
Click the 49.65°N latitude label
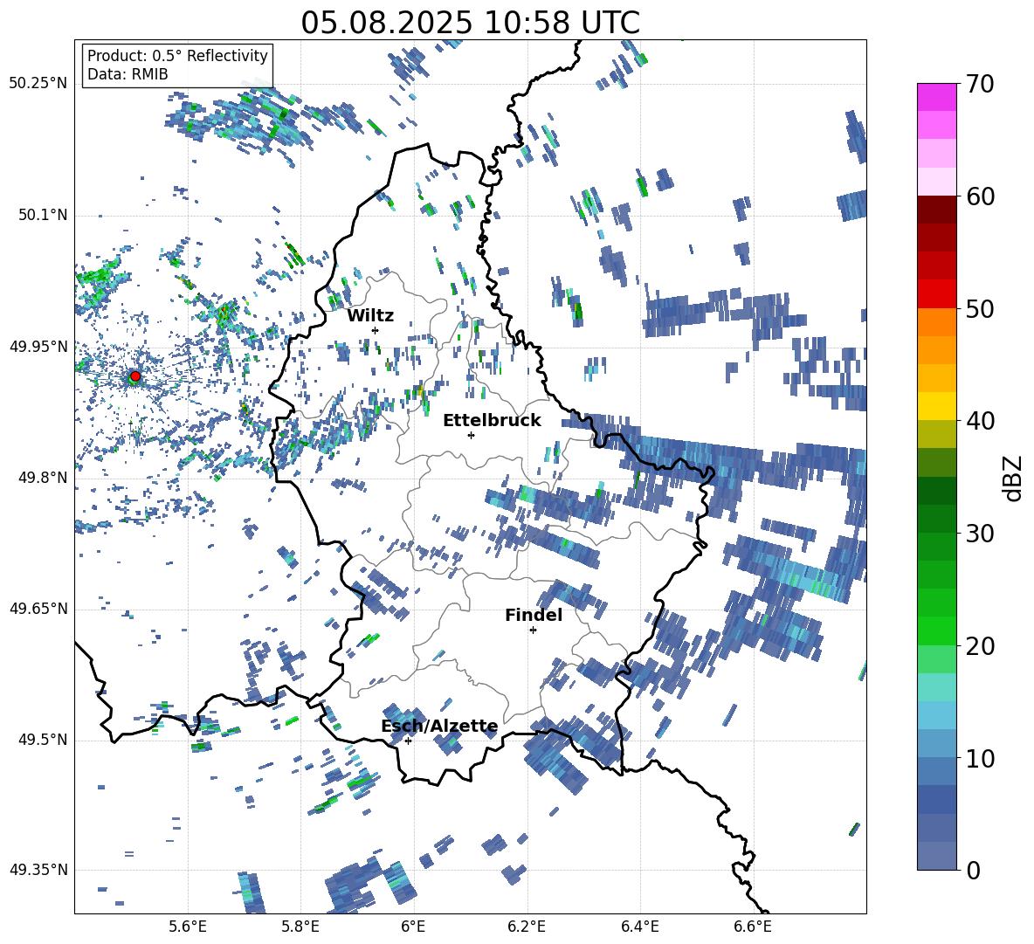point(38,609)
